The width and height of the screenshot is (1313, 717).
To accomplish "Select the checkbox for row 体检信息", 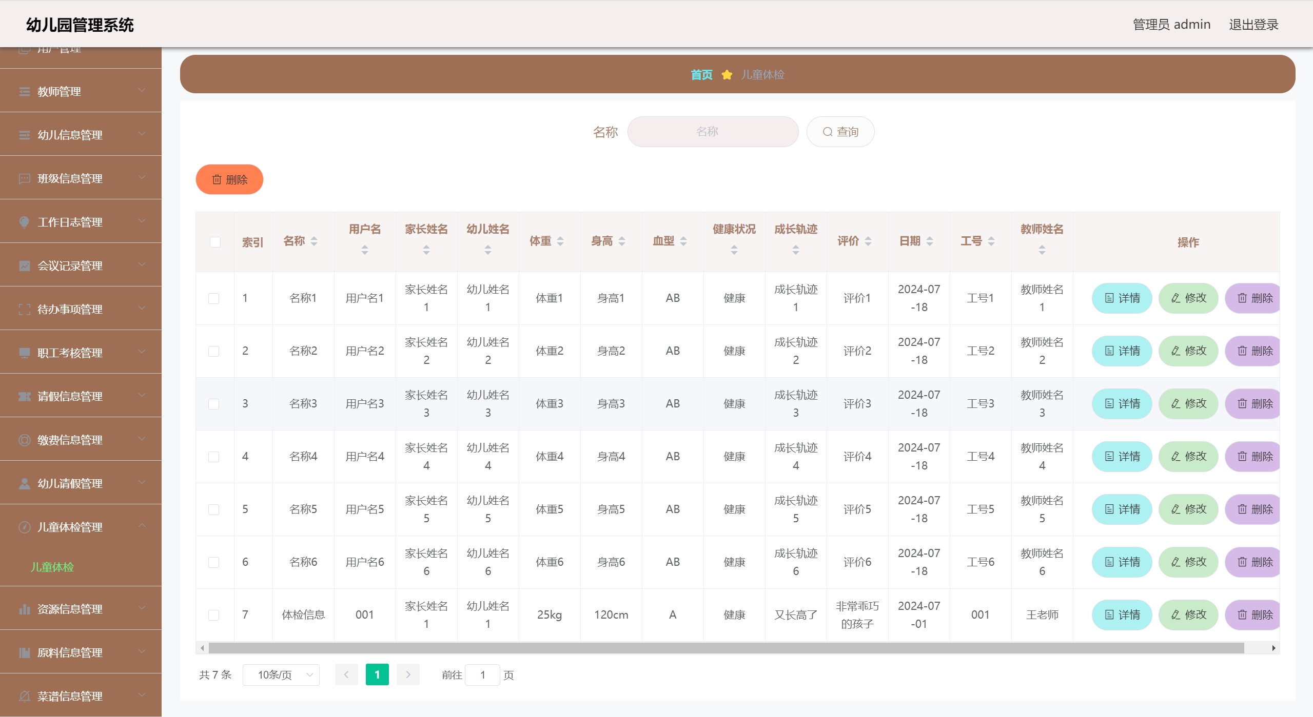I will (214, 615).
